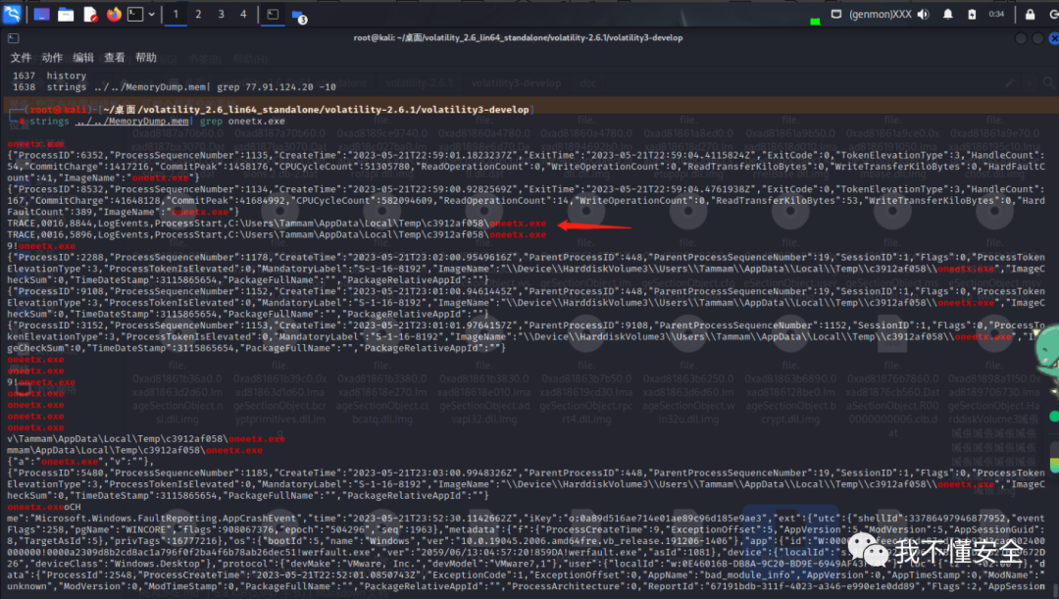Viewport: 1059px width, 599px height.
Task: Click the 'mmam\AppData\Local\Temp\c3912af058' line
Action: [x=134, y=450]
